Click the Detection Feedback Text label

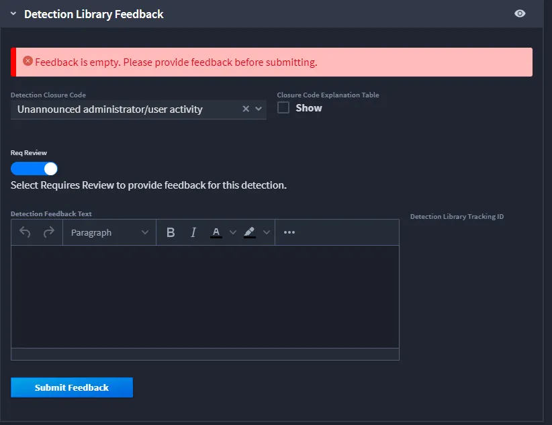(x=52, y=214)
